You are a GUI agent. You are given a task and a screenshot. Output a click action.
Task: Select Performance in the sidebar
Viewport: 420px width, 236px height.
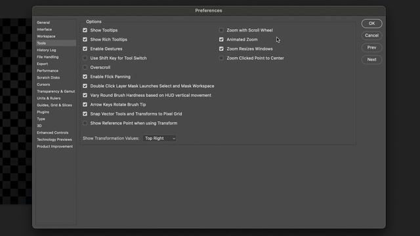click(x=48, y=71)
